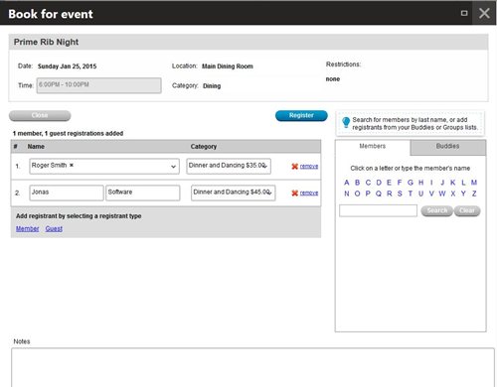Filter members by letter I
497x387 pixels.
point(431,183)
